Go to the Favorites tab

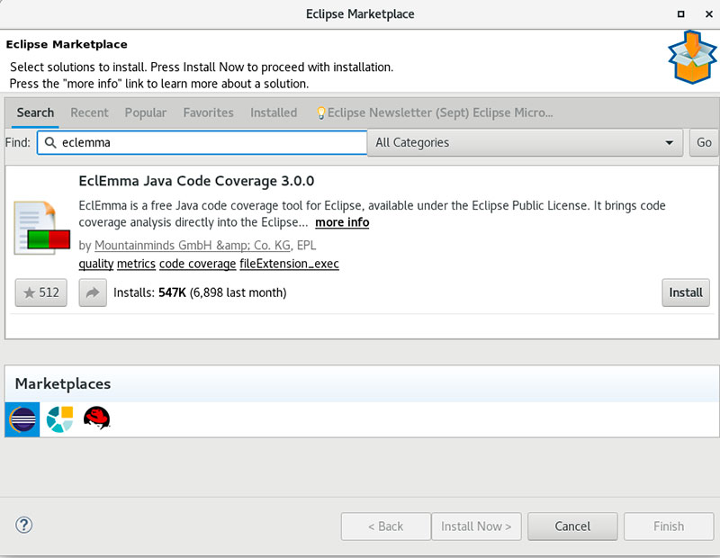208,112
